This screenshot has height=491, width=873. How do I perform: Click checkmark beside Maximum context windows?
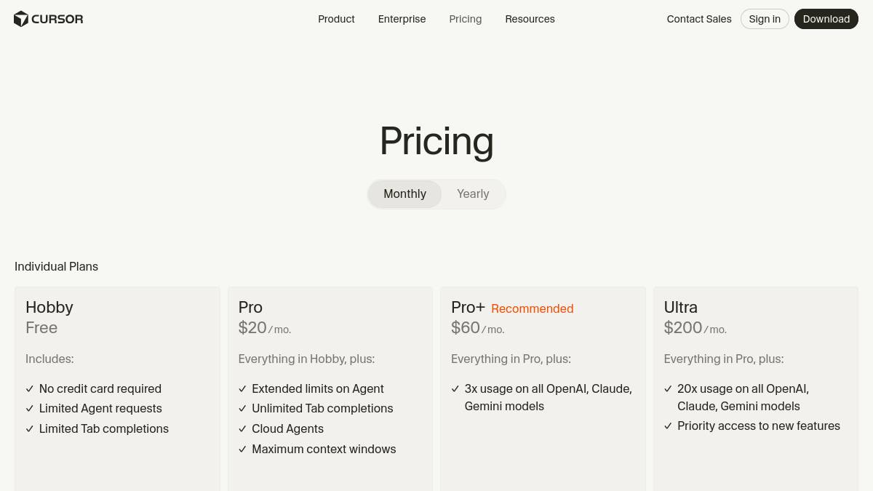click(x=242, y=450)
